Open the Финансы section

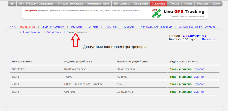[x=111, y=27]
